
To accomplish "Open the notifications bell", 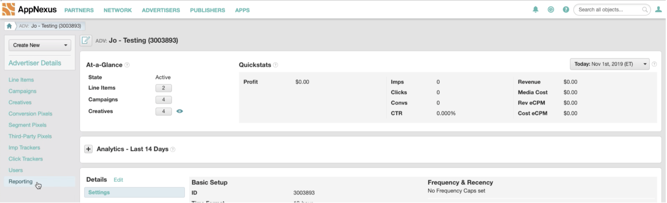I will tap(536, 10).
